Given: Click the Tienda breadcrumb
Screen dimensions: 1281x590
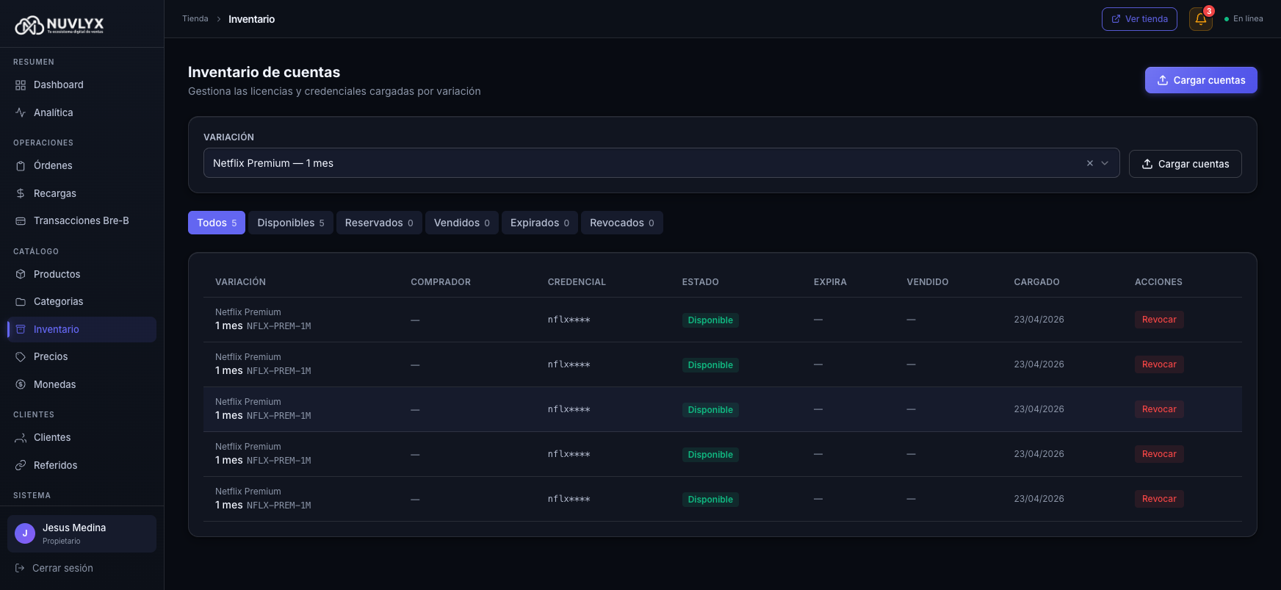Looking at the screenshot, I should (x=195, y=19).
